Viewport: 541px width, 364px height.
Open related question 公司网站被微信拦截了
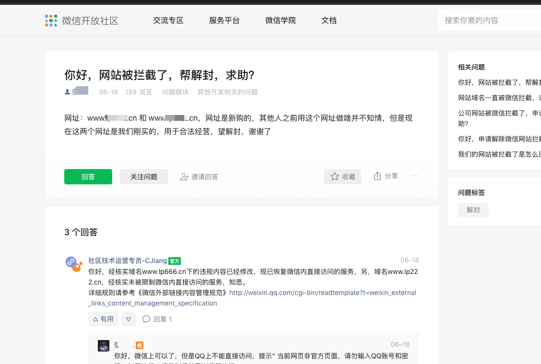tap(499, 118)
